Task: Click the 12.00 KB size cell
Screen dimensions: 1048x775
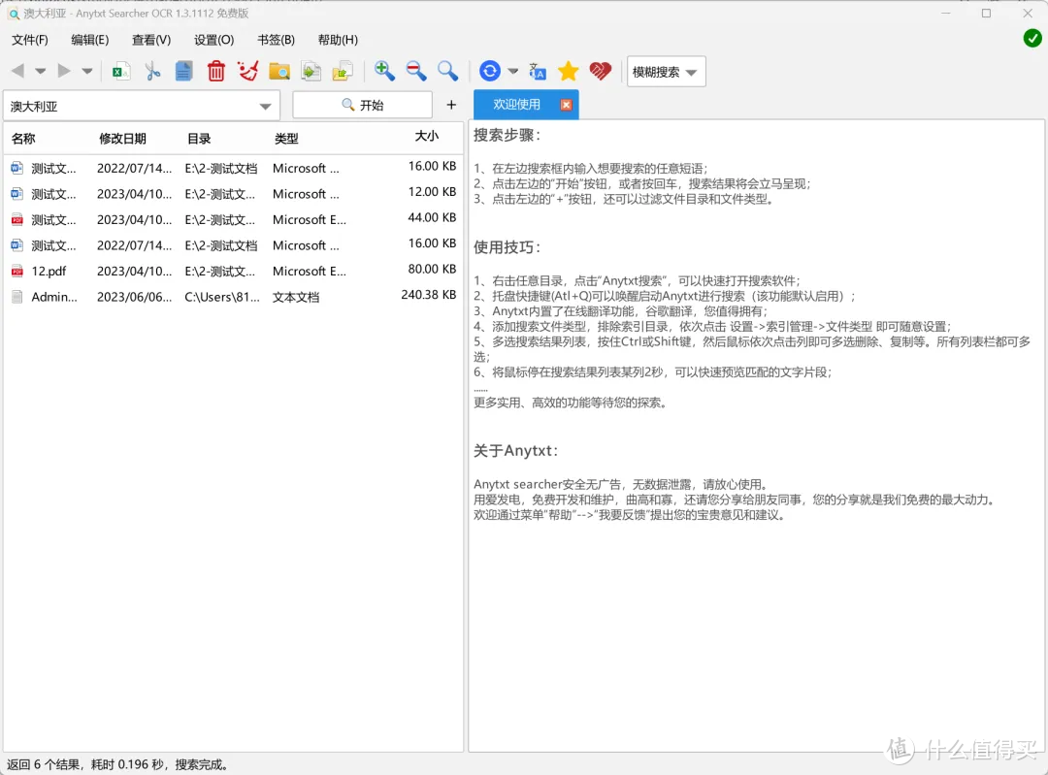Action: tap(432, 192)
